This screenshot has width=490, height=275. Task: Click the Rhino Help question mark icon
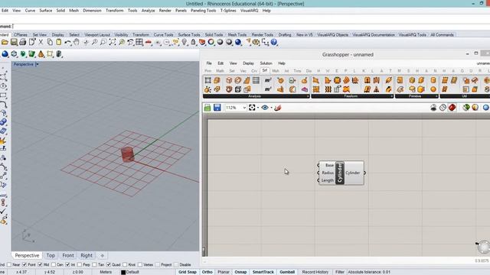(x=274, y=42)
